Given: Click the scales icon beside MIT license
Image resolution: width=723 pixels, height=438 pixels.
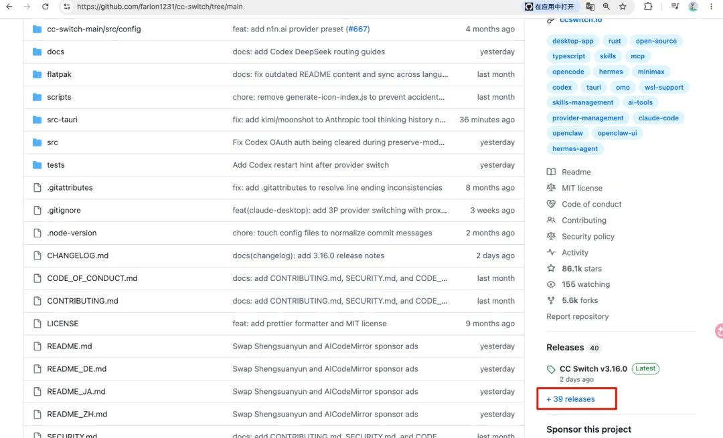Looking at the screenshot, I should tap(551, 188).
